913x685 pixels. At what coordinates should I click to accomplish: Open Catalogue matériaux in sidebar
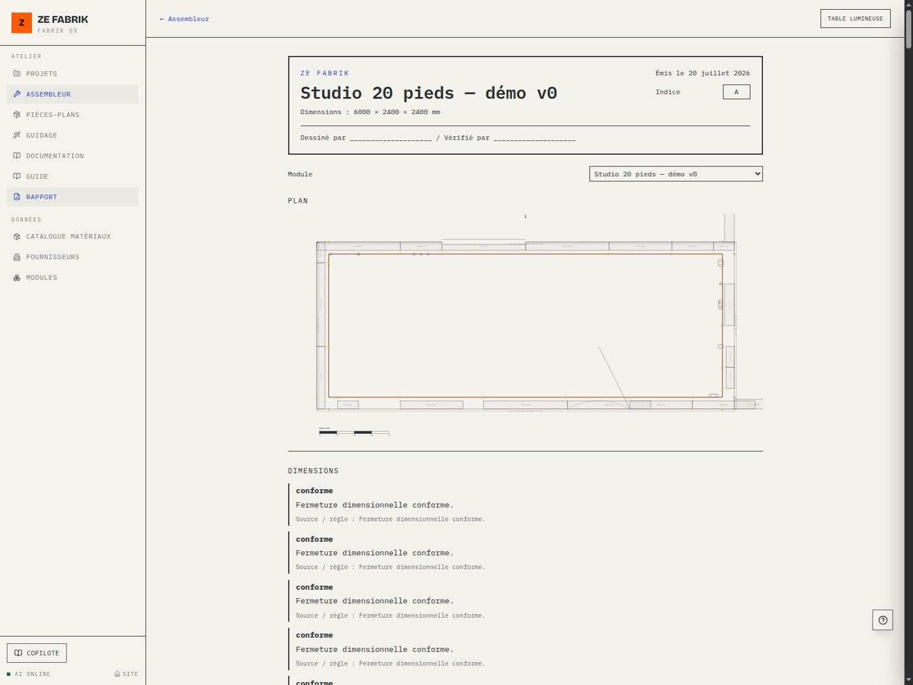73,237
